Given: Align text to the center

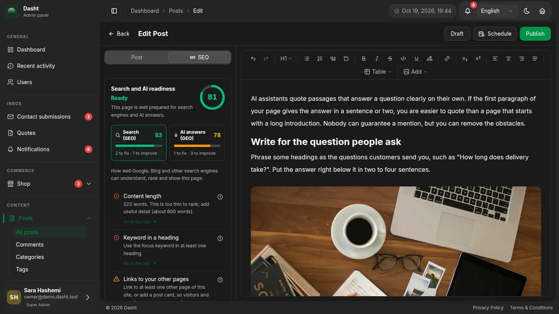Looking at the screenshot, I should pos(508,58).
